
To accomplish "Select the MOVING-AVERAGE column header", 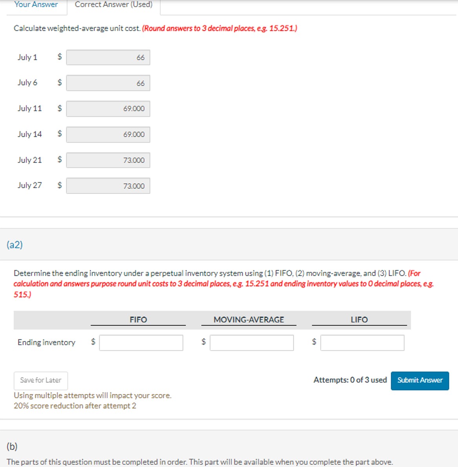I will pyautogui.click(x=249, y=320).
